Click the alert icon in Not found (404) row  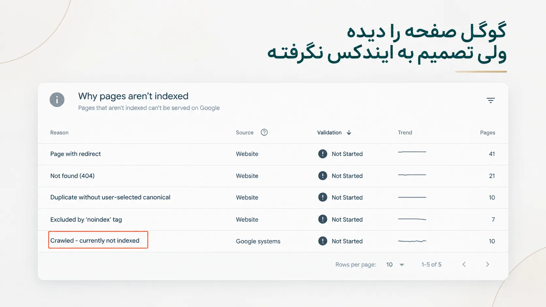tap(323, 176)
